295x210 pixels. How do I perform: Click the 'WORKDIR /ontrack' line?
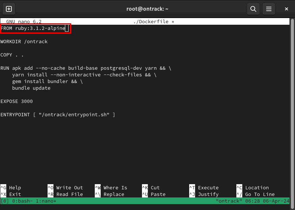[24, 42]
